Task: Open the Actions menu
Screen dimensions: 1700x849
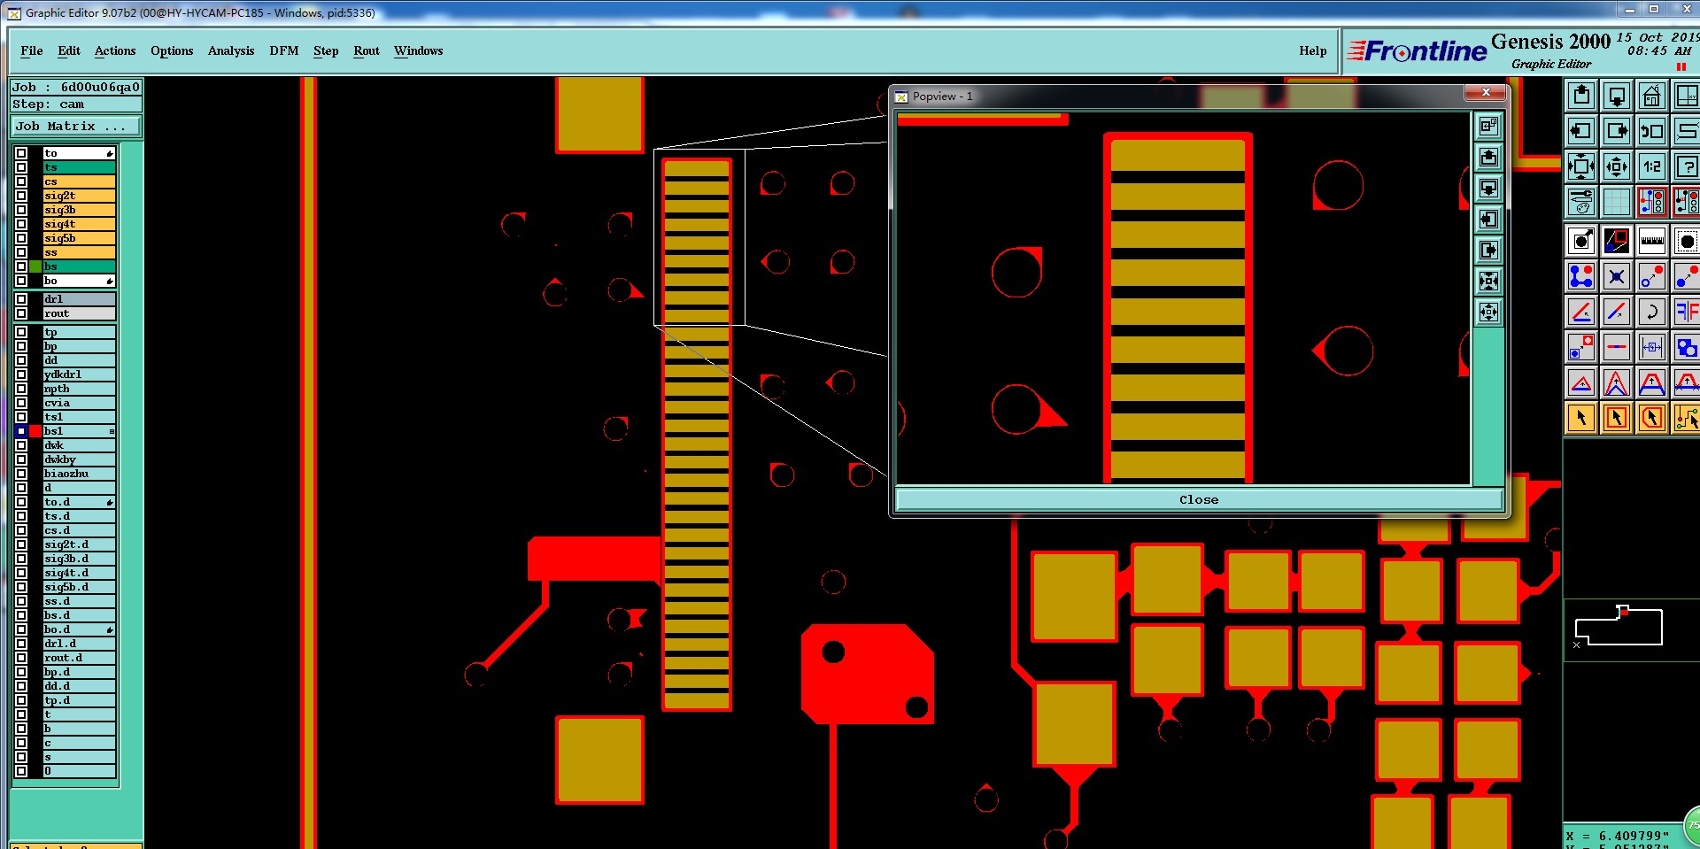Action: coord(115,50)
